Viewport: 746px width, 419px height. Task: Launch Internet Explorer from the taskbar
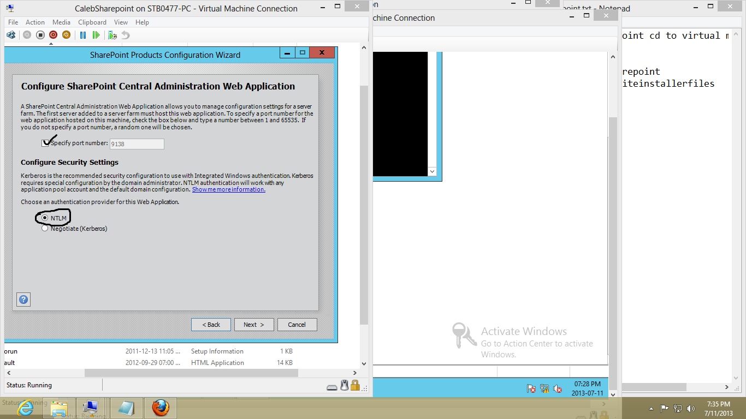(25, 408)
